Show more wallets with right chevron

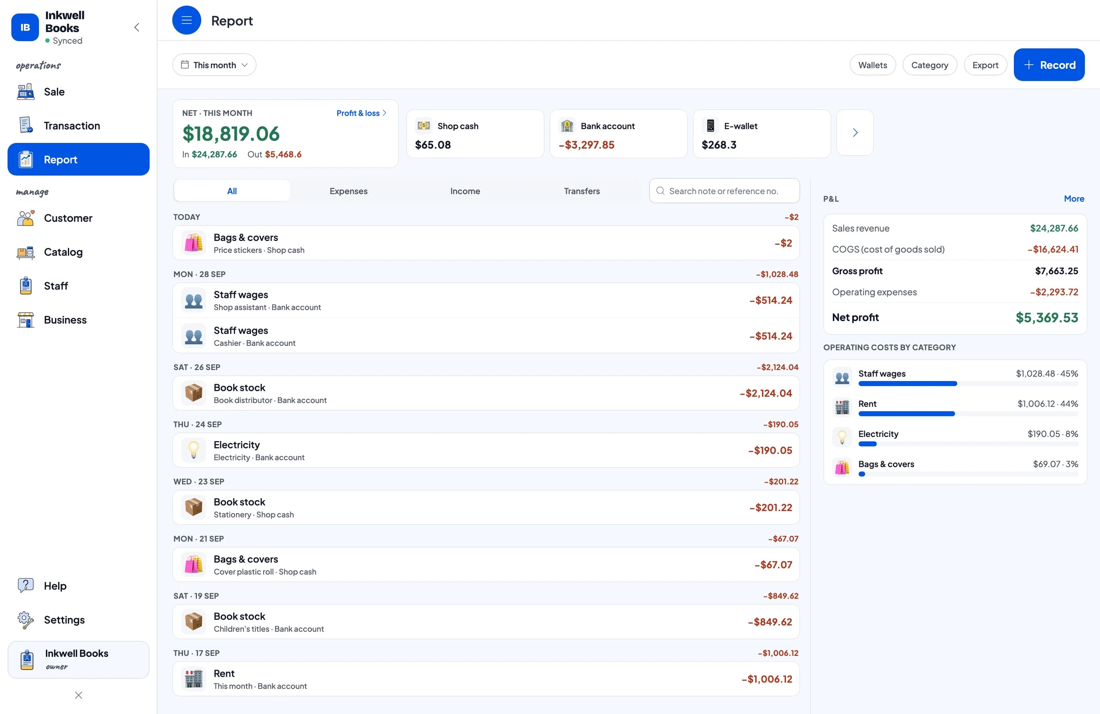[x=855, y=132]
